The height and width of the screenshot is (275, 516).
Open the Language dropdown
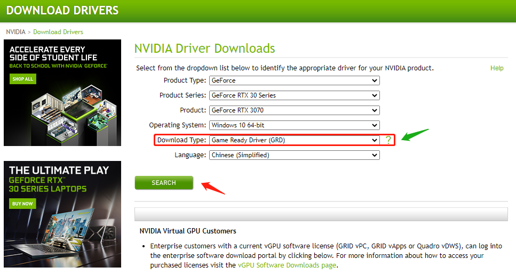[295, 155]
